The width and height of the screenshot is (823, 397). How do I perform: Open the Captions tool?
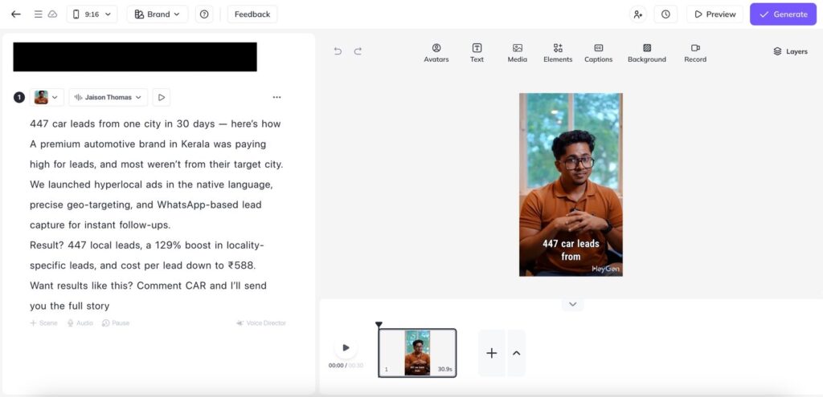coord(598,53)
